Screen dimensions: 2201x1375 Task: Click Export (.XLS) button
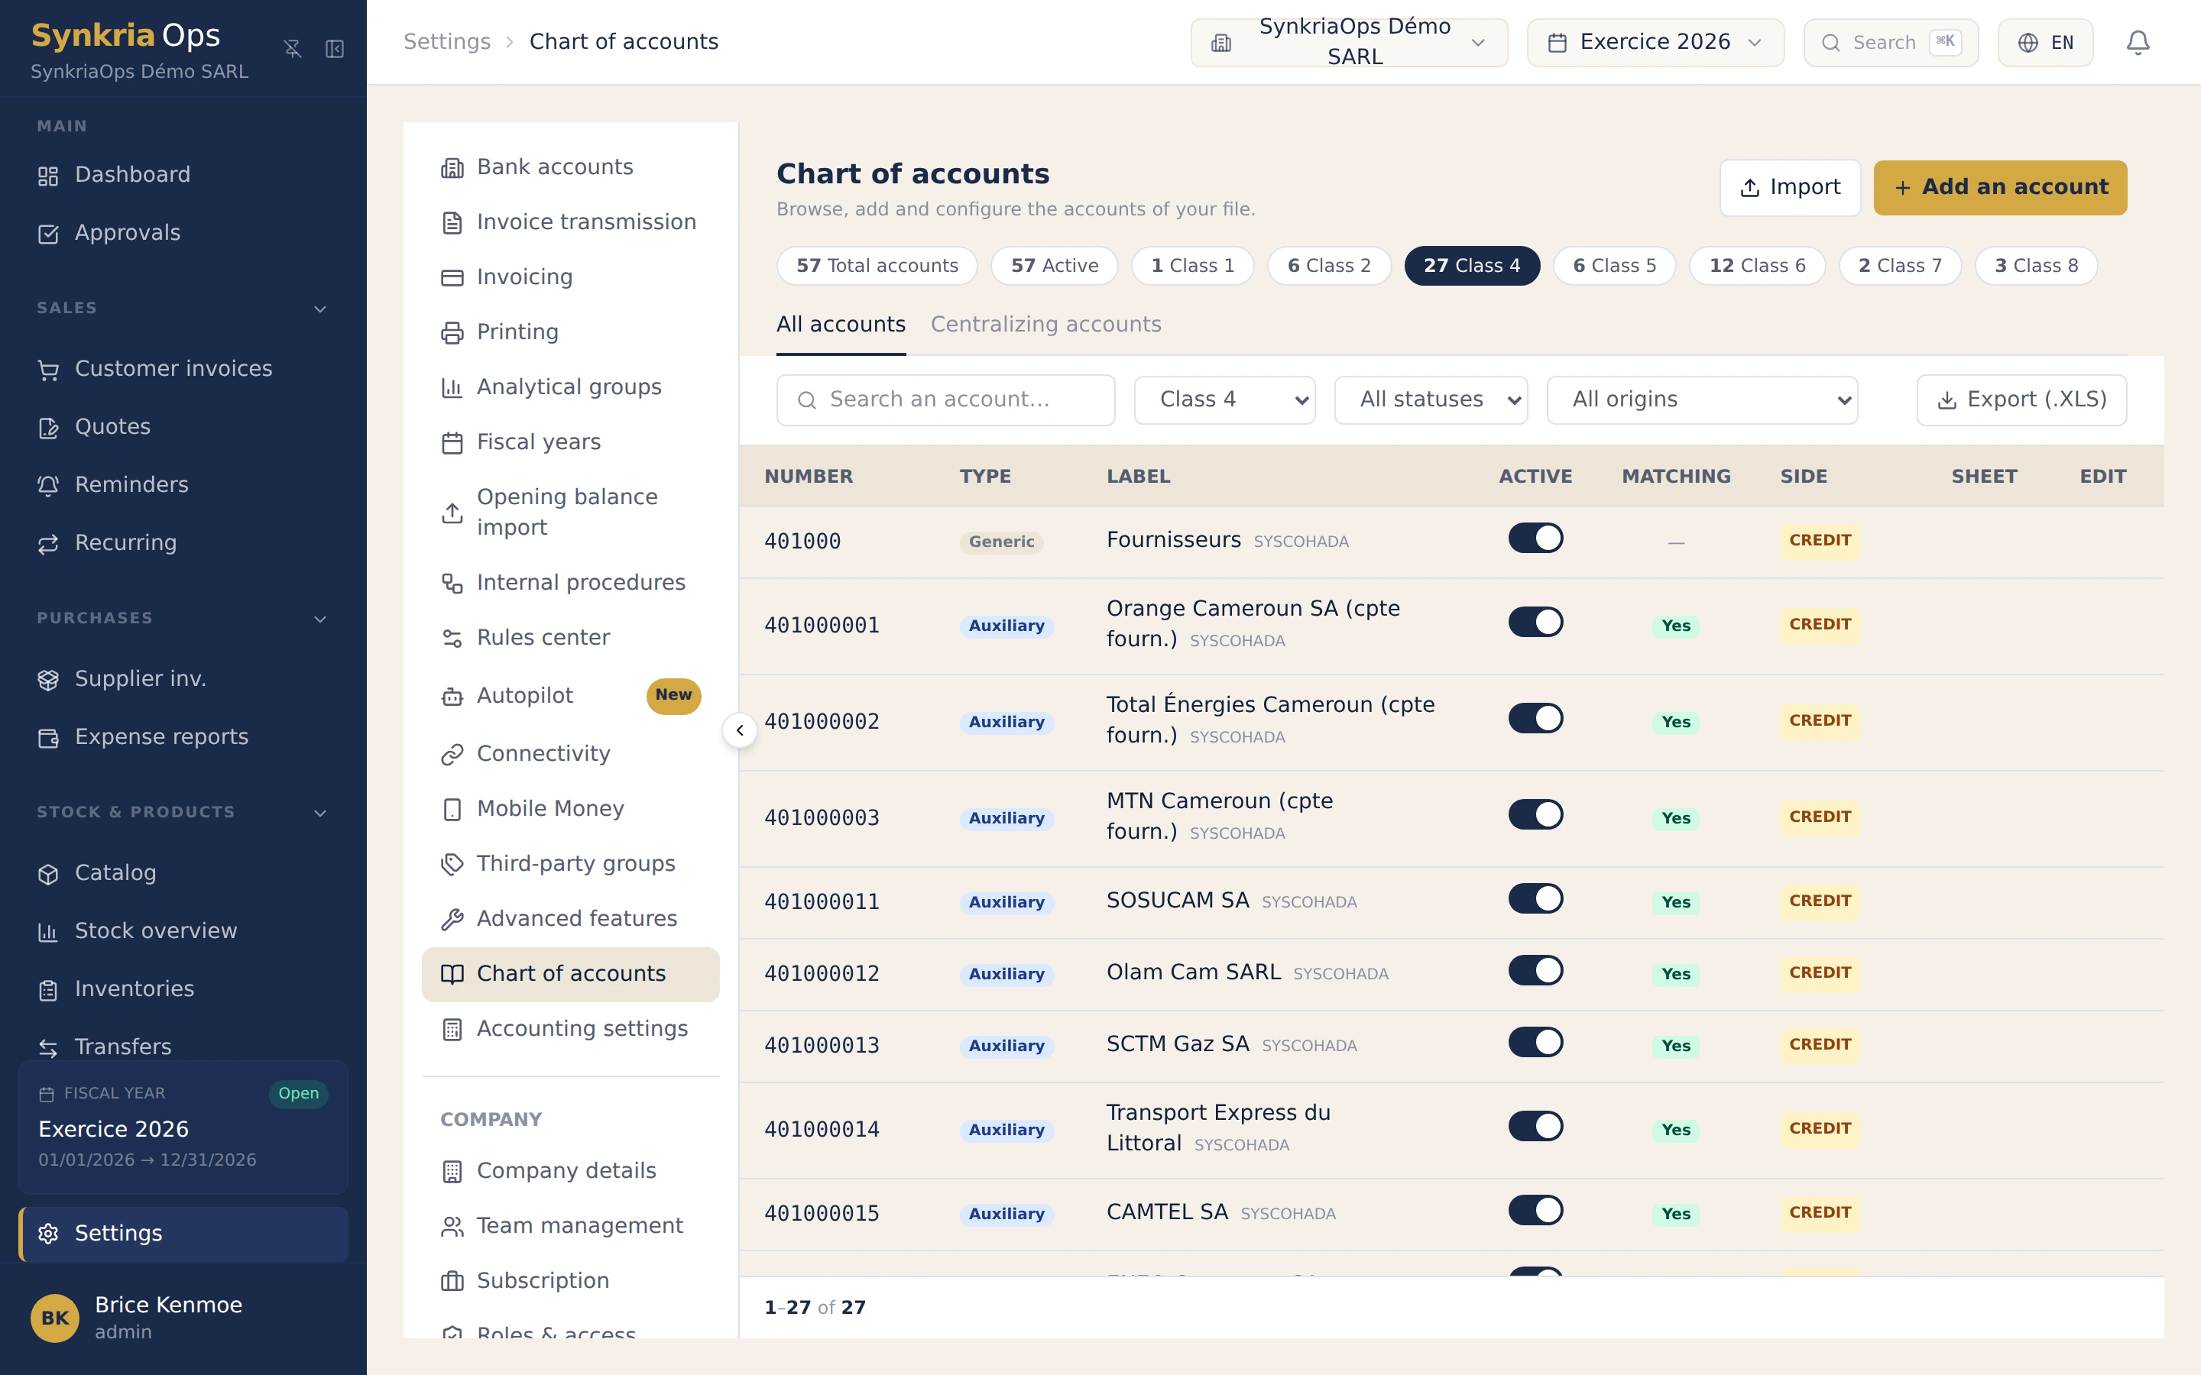click(x=2021, y=400)
